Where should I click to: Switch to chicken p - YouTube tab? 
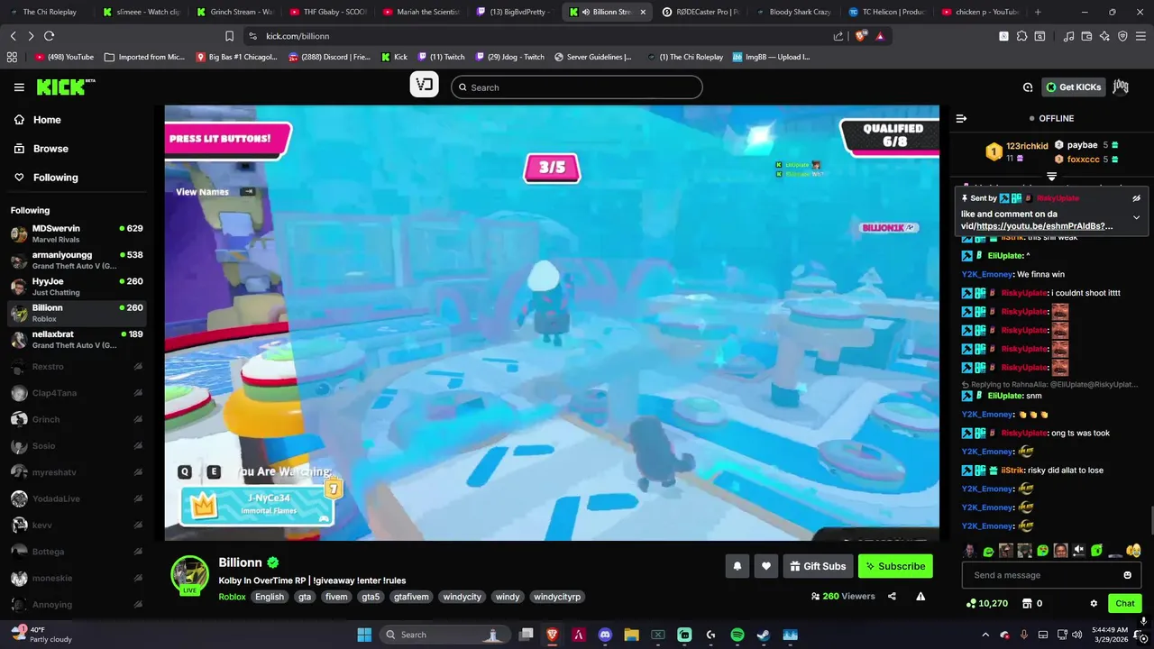pos(979,12)
